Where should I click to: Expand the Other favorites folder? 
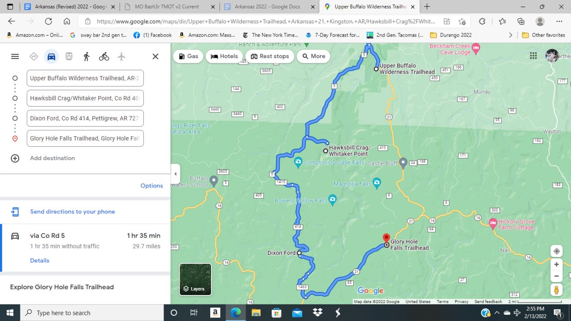(543, 35)
